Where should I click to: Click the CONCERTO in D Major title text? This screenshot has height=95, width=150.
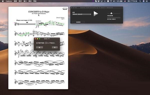(x=39, y=12)
